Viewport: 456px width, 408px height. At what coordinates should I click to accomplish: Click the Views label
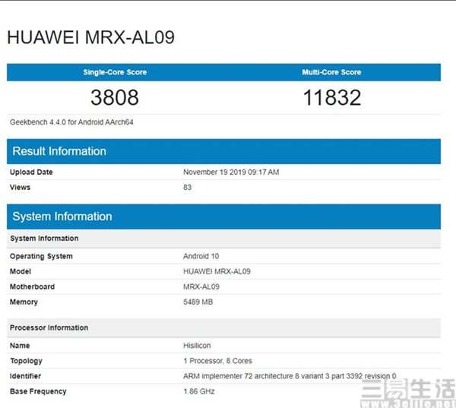pyautogui.click(x=20, y=187)
